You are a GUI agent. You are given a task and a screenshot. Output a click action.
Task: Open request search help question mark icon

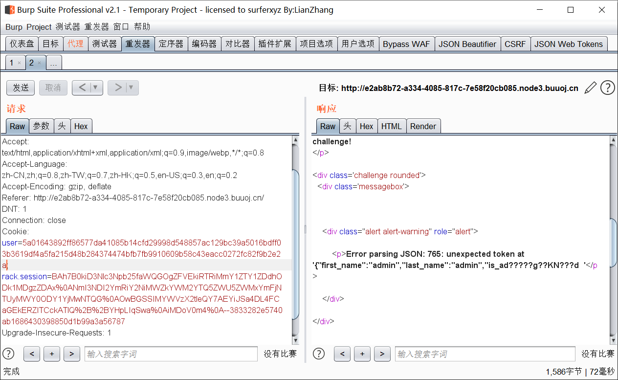coord(8,354)
